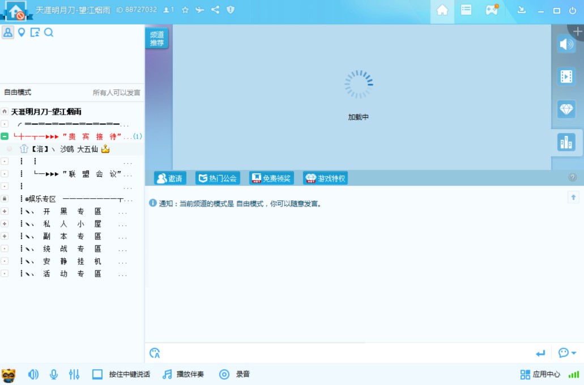Image resolution: width=584 pixels, height=385 pixels.
Task: Send message with the enter arrow icon
Action: [540, 353]
